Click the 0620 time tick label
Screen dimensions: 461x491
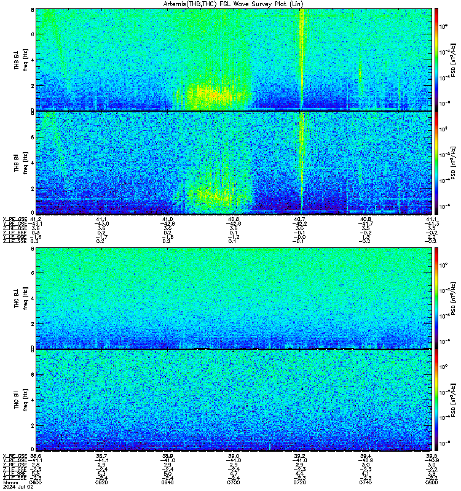click(101, 483)
